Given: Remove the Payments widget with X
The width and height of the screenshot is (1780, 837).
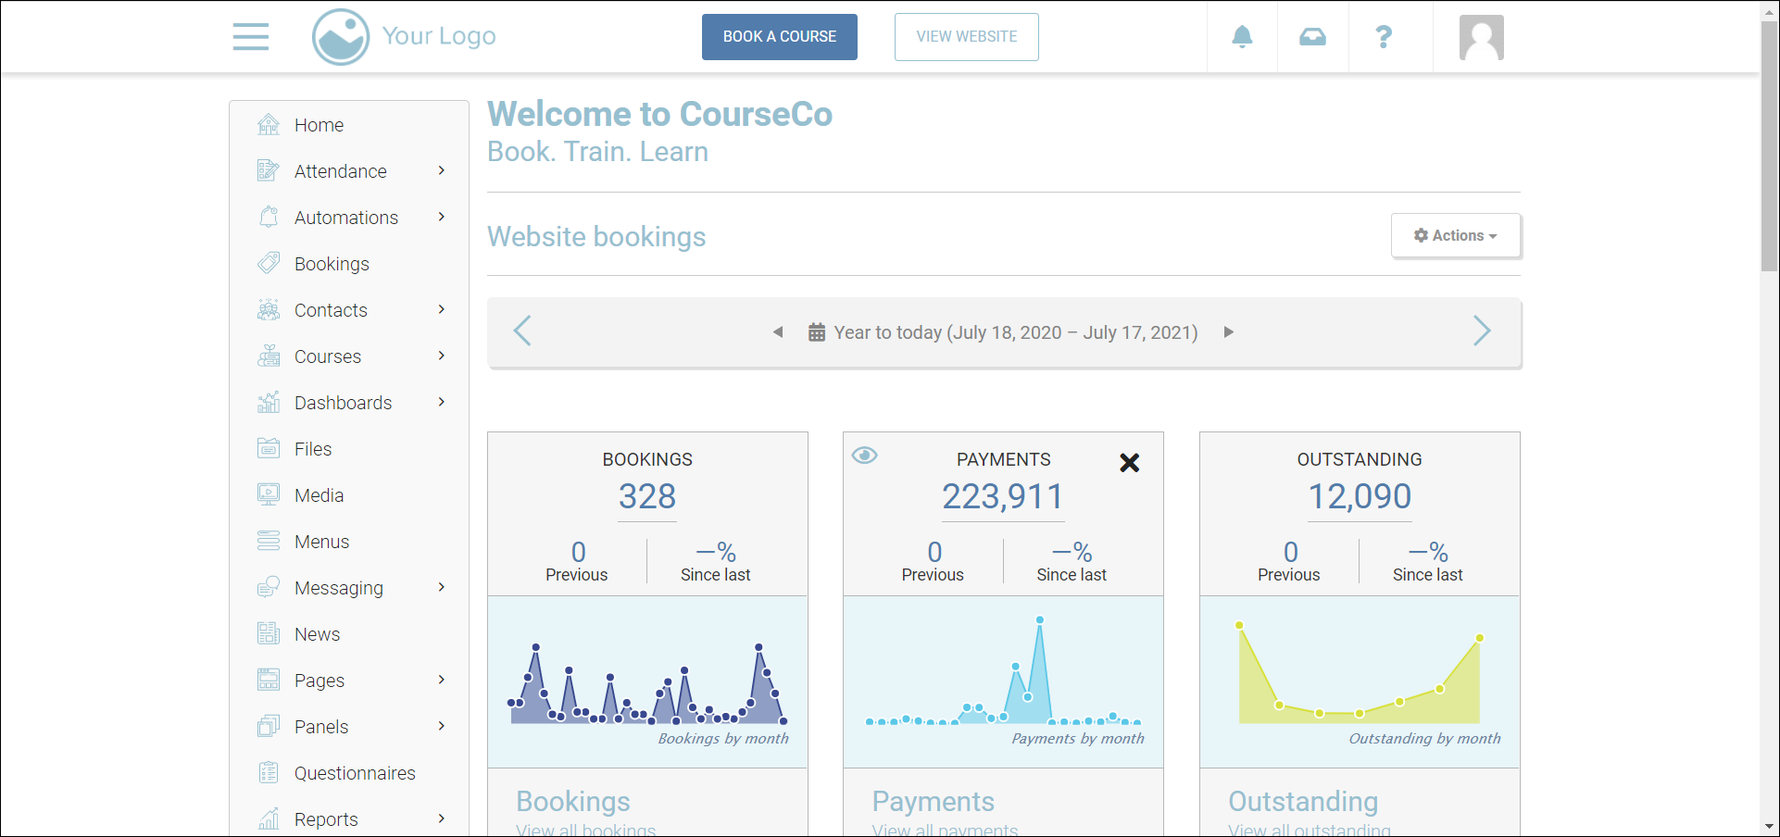Looking at the screenshot, I should (x=1129, y=463).
